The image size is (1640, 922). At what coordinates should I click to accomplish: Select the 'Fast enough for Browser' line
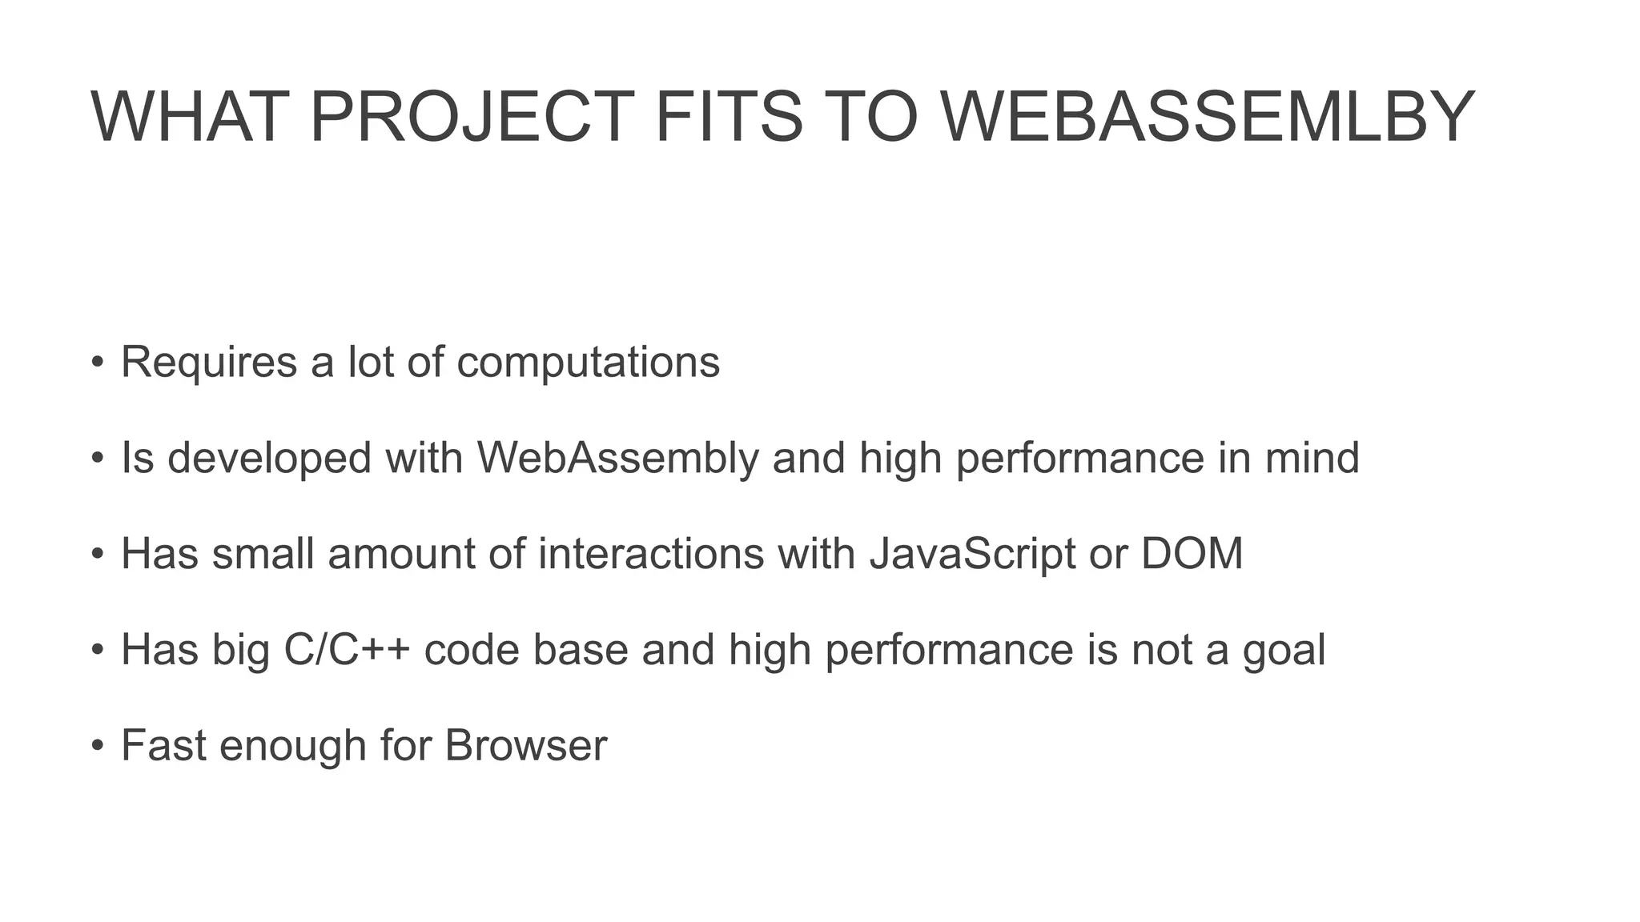point(364,745)
